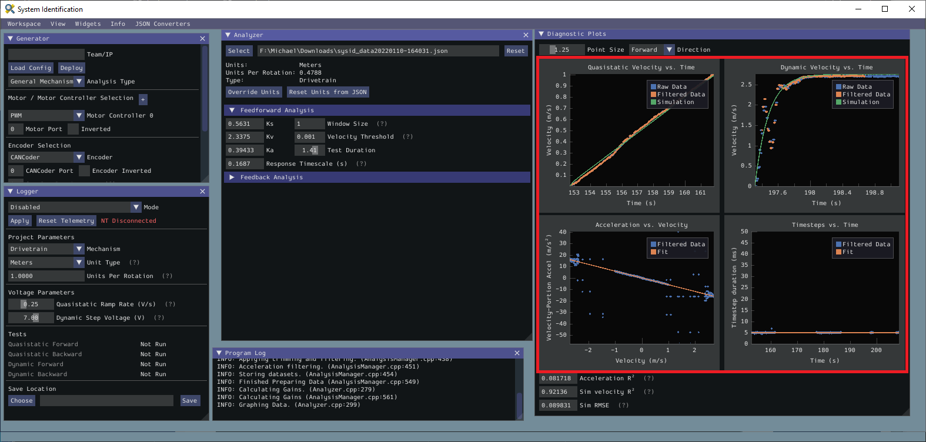Click the JSON file path field

[378, 51]
